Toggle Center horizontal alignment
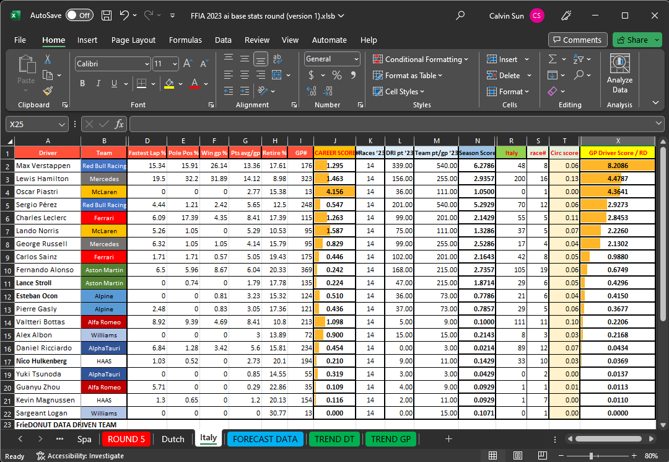The image size is (669, 462). click(x=245, y=75)
